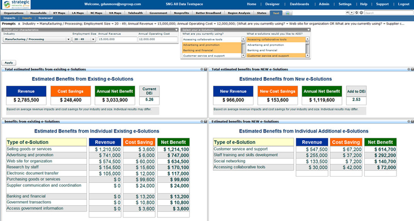
Task: Click the refresh icon near search box
Action: pos(357,12)
